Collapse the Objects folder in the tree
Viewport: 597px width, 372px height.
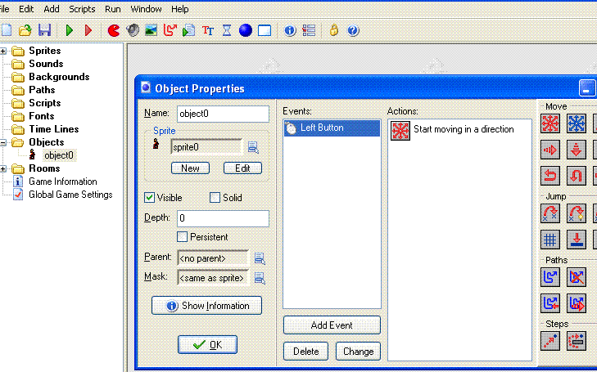[3, 142]
